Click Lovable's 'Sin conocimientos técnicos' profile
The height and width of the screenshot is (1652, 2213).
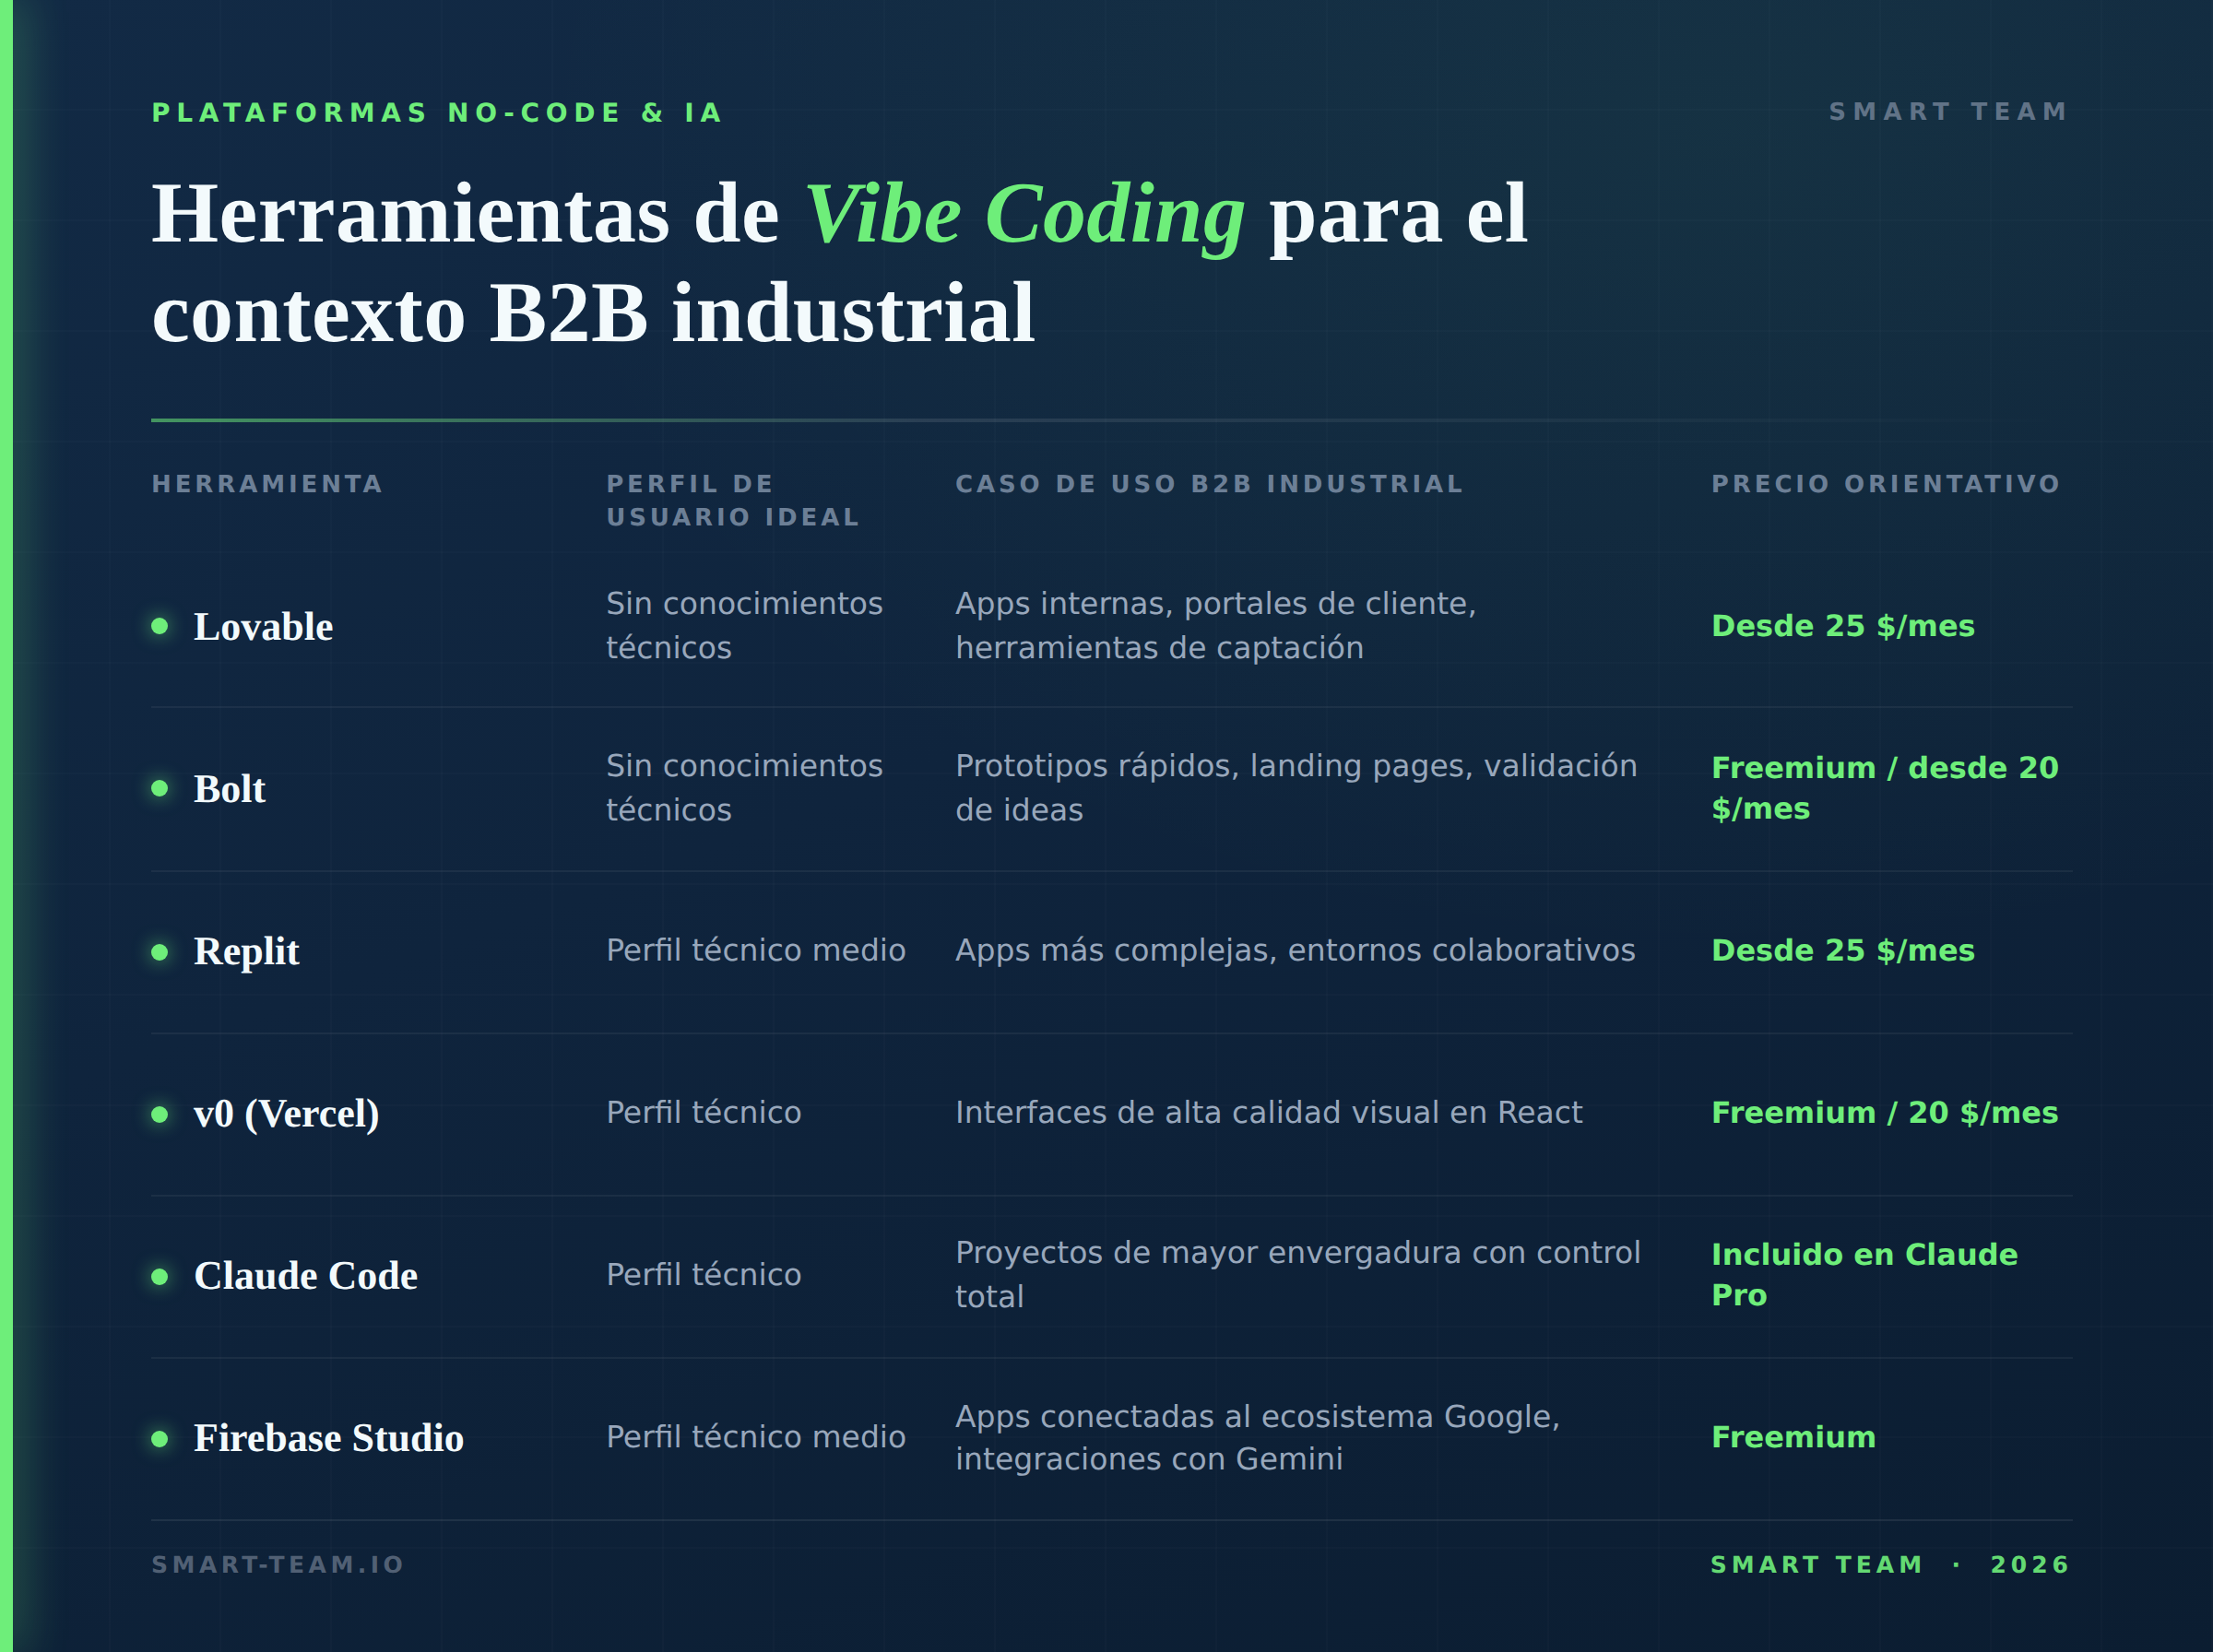(744, 625)
